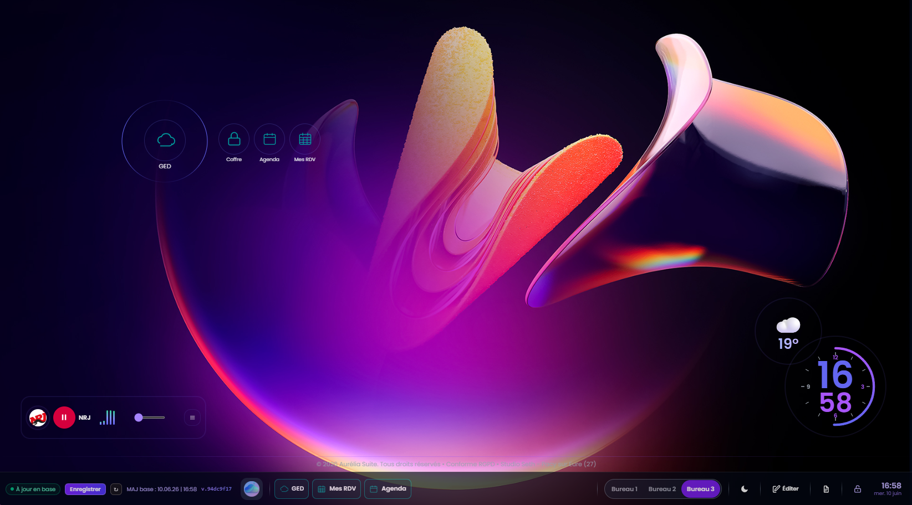The image size is (912, 505).
Task: Click the 'MAJ base : 10.06.26 | 16:58' text
Action: (161, 489)
